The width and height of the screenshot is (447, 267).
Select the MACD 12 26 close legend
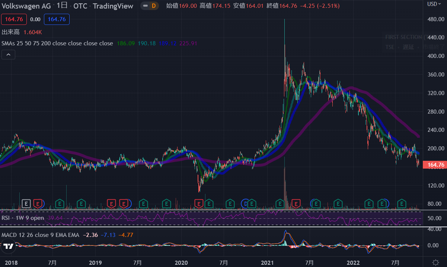41,235
